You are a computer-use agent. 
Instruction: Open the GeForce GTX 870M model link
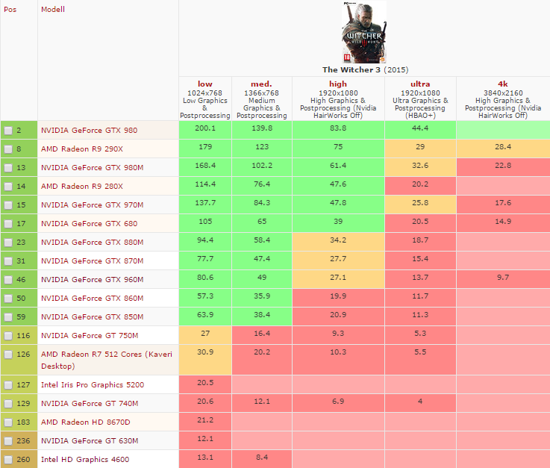tap(93, 260)
